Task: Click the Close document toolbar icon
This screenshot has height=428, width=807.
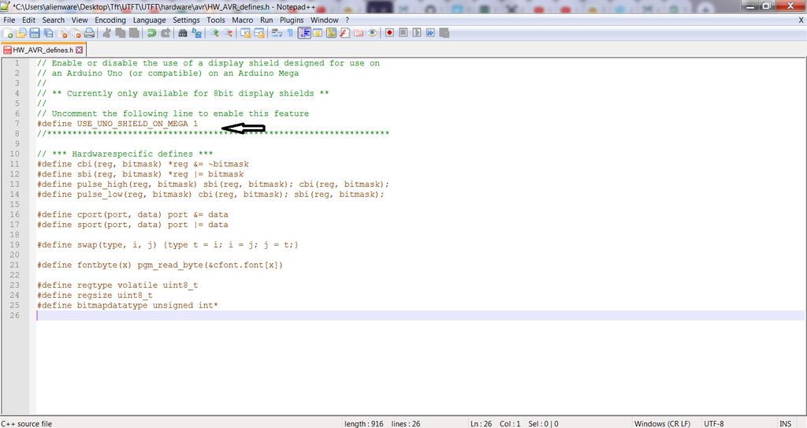Action: [62, 33]
